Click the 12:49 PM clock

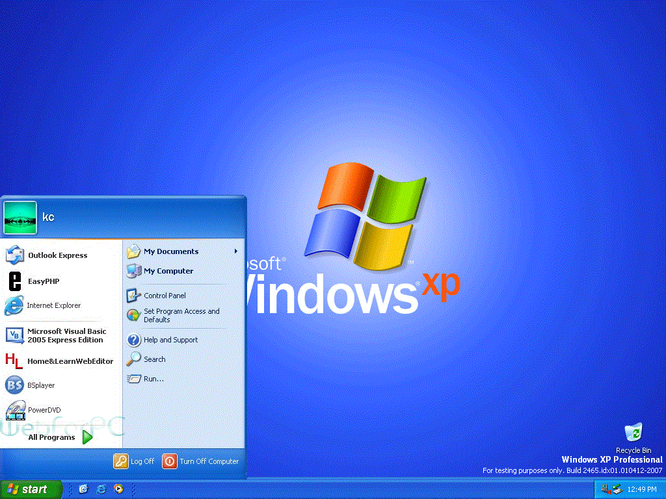(642, 489)
